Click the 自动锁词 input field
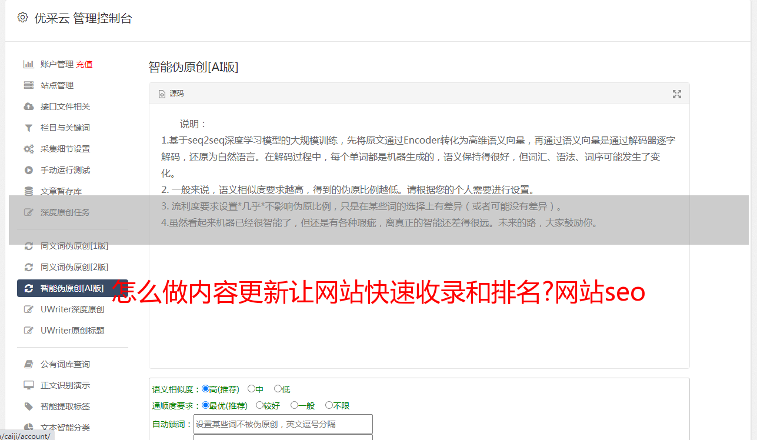Screen dimensions: 757x440 click(x=283, y=424)
